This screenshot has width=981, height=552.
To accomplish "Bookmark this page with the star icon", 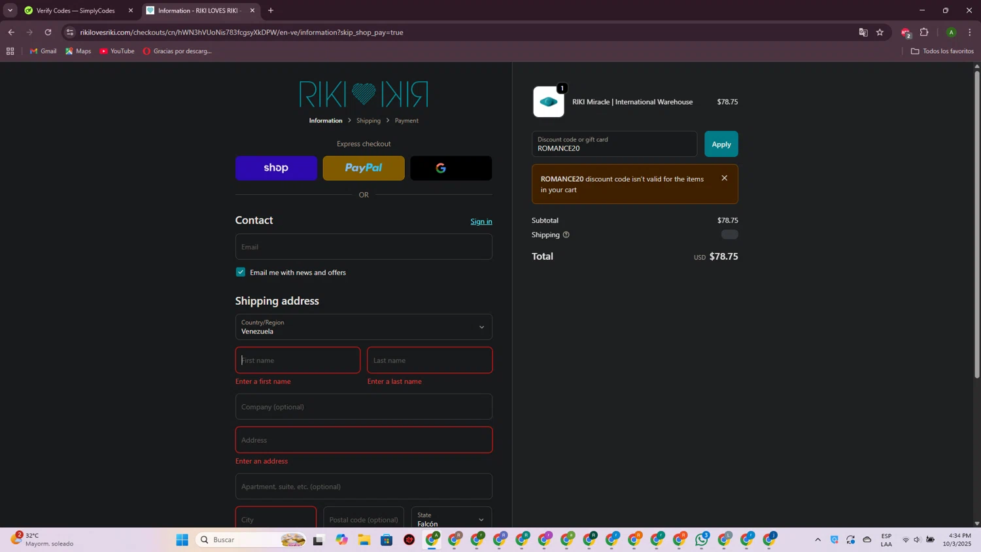I will (880, 32).
